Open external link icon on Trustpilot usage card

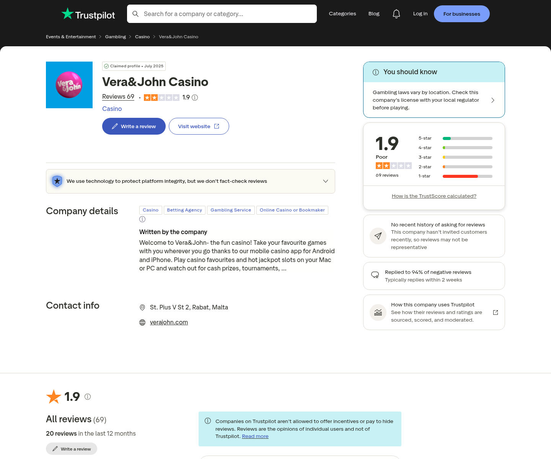pos(496,313)
